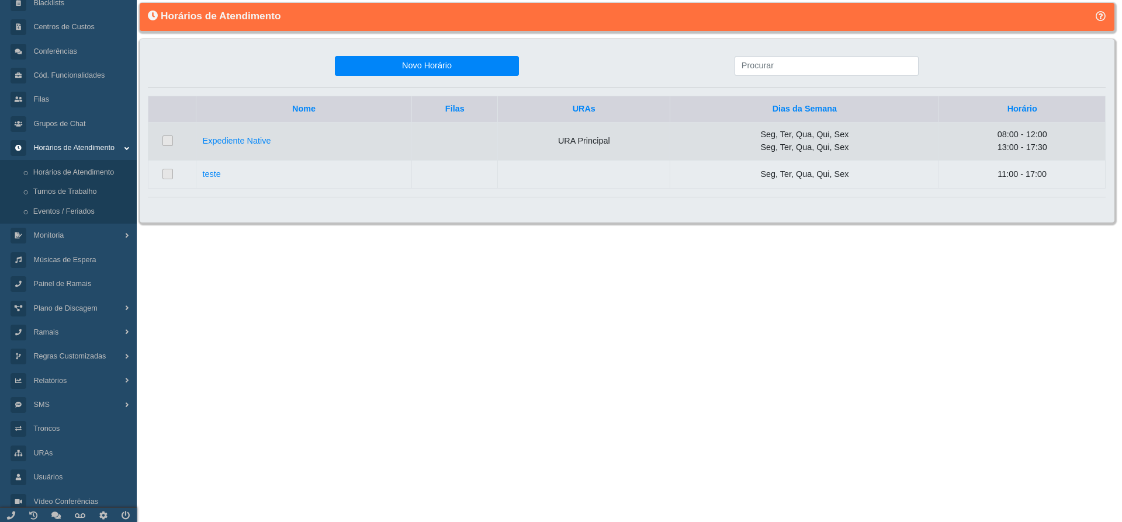Viewport: 1122px width, 522px height.
Task: Open settings gear in bottom toolbar
Action: tap(103, 515)
